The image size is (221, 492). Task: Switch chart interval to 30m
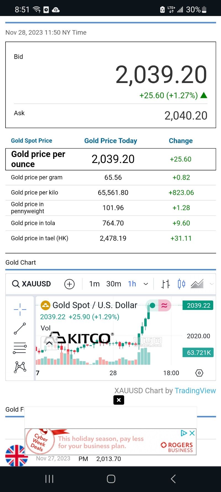(x=114, y=284)
